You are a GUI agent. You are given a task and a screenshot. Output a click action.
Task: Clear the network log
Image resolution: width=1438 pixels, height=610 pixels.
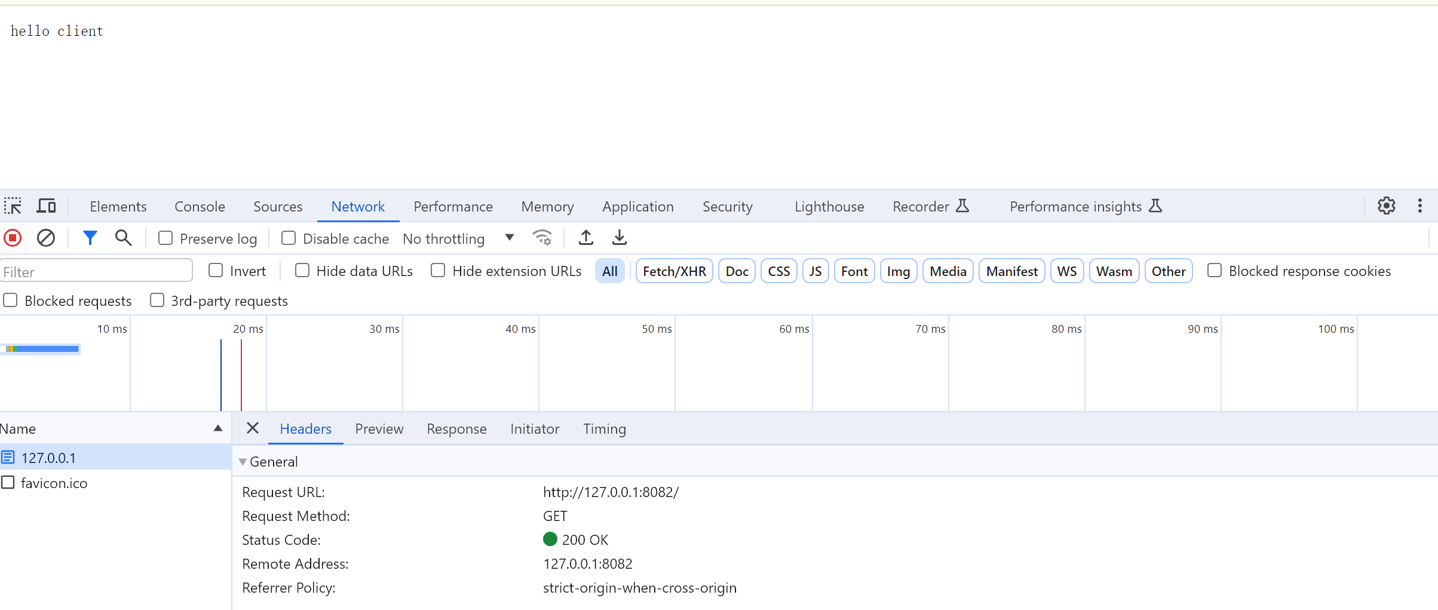[x=46, y=238]
